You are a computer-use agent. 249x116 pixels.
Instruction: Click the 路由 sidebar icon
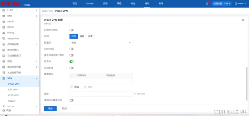click(3, 61)
